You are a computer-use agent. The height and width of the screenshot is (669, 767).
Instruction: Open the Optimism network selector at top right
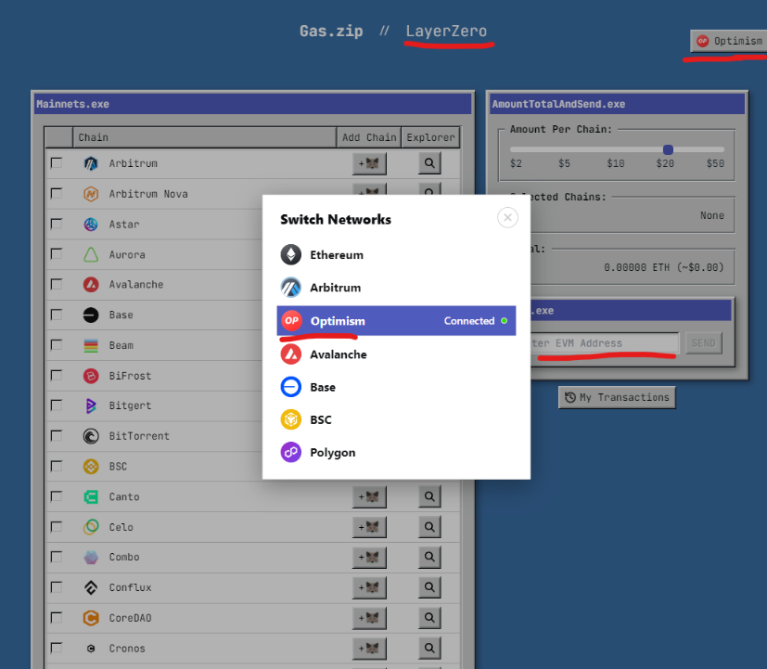[729, 41]
